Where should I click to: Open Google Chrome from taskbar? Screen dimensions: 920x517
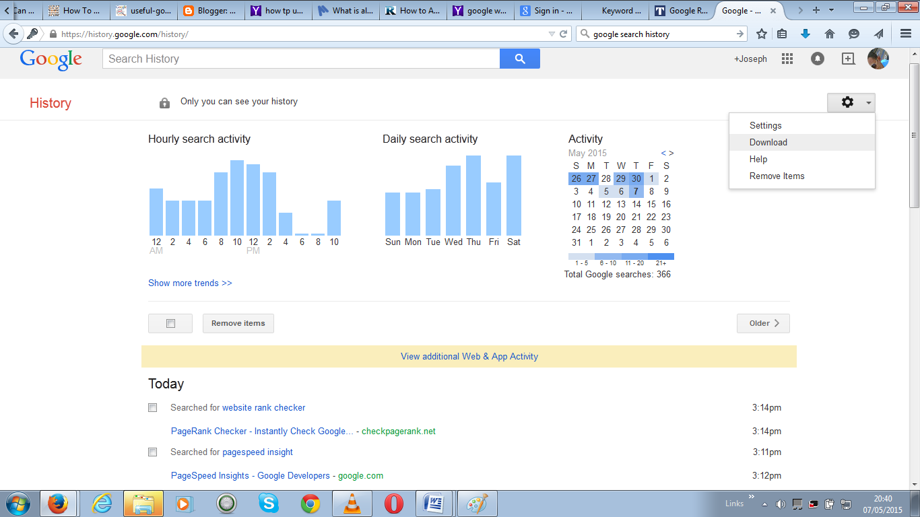(x=310, y=504)
